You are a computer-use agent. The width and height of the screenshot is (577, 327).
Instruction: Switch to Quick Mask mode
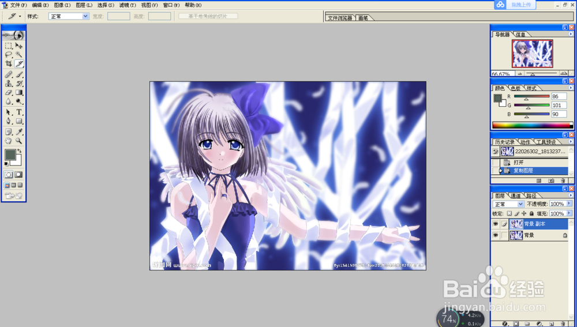[18, 175]
